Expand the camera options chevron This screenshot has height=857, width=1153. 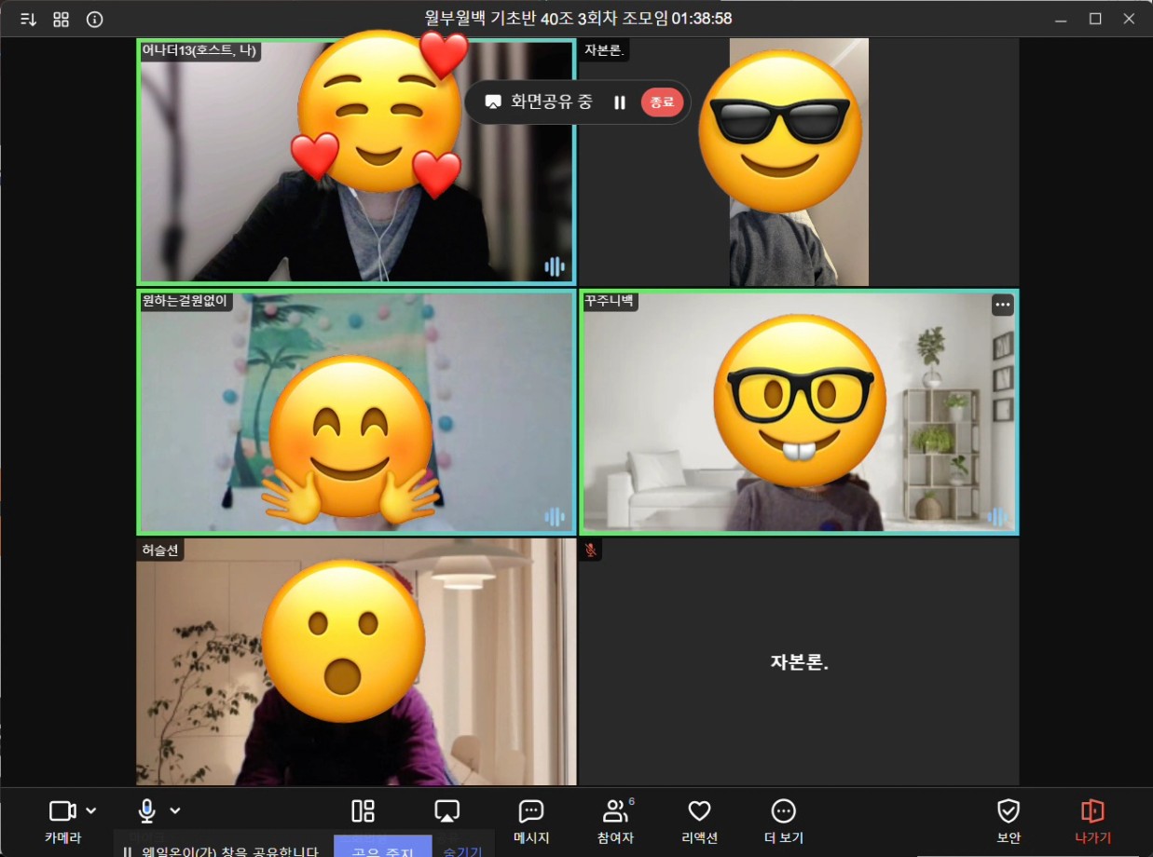[x=91, y=810]
